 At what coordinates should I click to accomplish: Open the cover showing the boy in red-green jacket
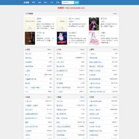(94, 24)
